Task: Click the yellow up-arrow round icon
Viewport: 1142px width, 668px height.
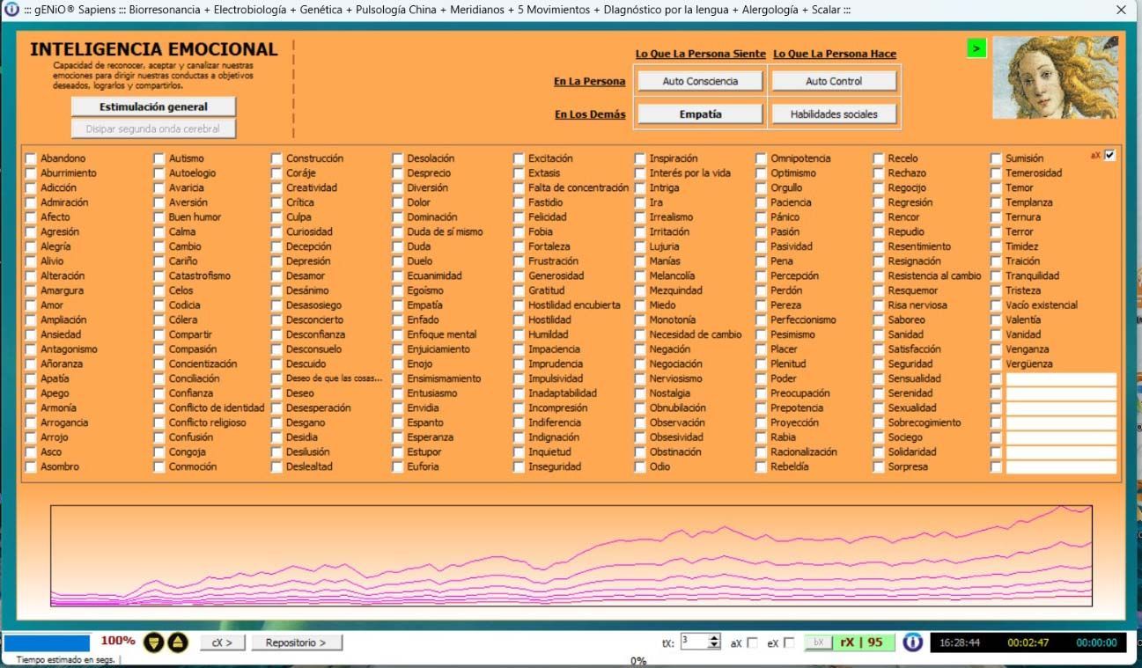Action: tap(177, 642)
